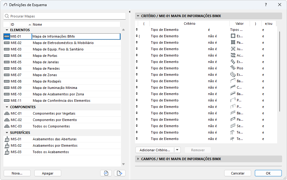Collapse the ELEMENTOS group
The image size is (287, 180).
tap(7, 30)
